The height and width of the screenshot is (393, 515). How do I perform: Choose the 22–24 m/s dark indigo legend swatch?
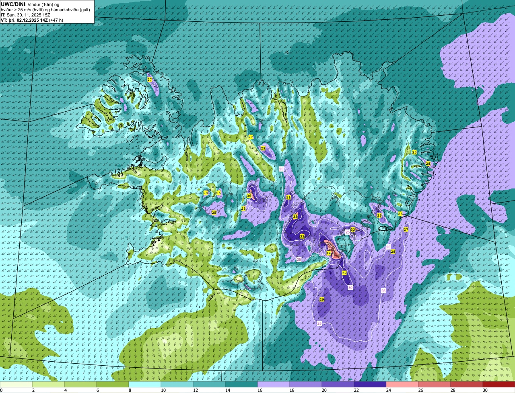pos(370,385)
